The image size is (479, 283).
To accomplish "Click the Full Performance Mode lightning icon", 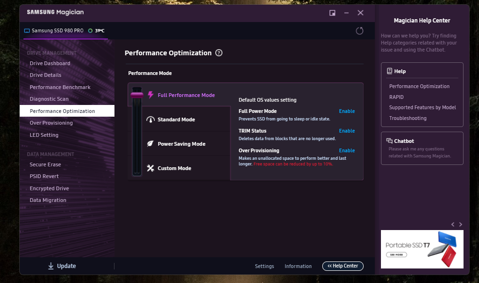I will pos(151,95).
